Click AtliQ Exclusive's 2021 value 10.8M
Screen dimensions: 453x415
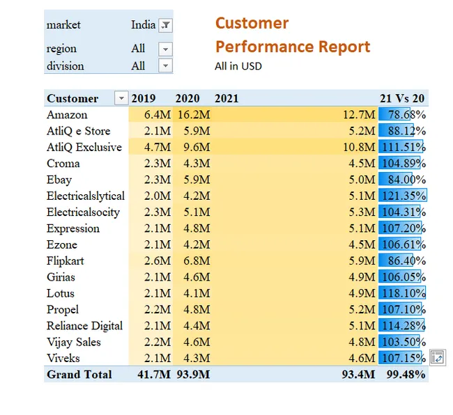click(x=359, y=147)
